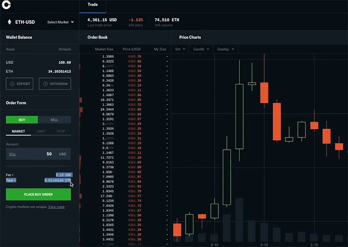Click market size 11.7271 row
This screenshot has width=348, height=247.
(107, 158)
